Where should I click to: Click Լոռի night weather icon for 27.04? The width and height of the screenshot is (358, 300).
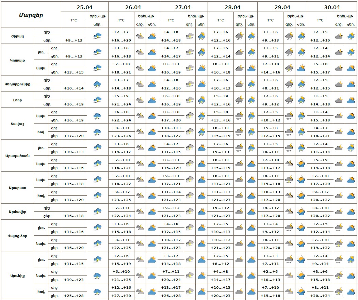pyautogui.click(x=190, y=100)
